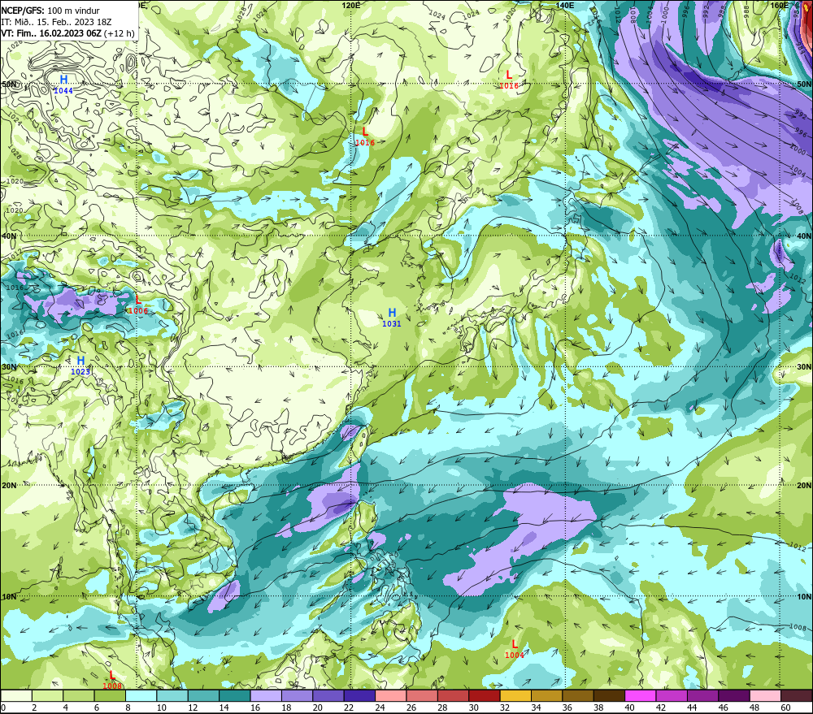Pick the lavender 16–18 legend swatch
Viewport: 813px width, 714px height.
266,695
